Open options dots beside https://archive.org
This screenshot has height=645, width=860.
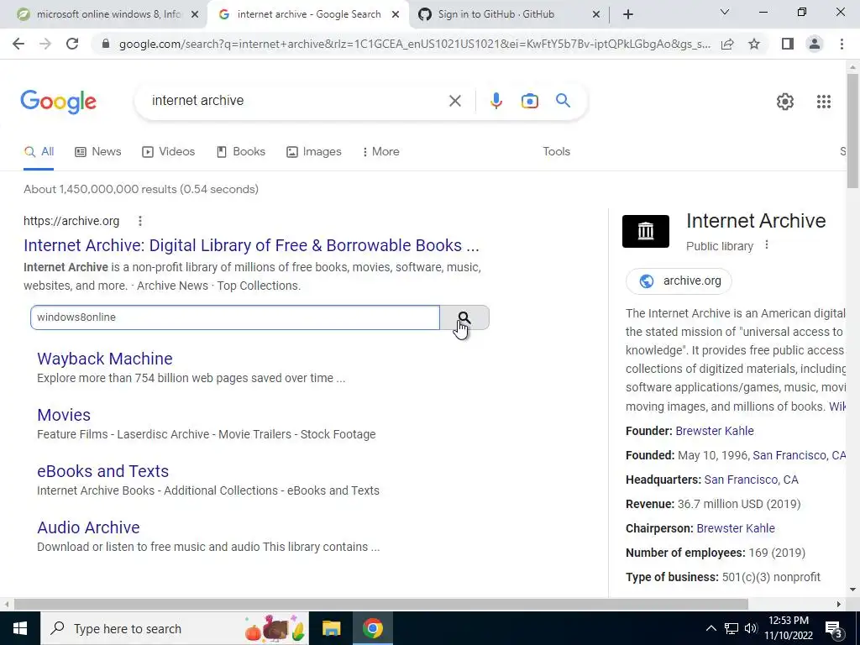coord(140,221)
